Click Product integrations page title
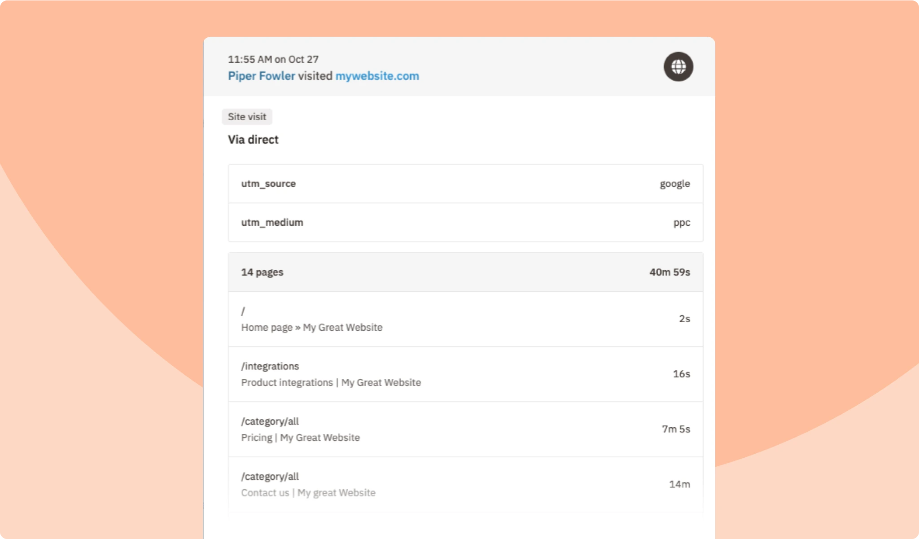 pos(331,382)
